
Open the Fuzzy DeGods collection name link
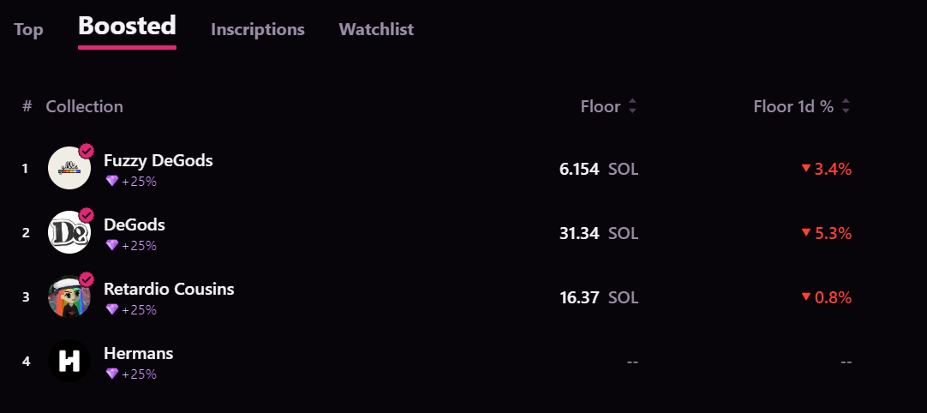tap(158, 160)
